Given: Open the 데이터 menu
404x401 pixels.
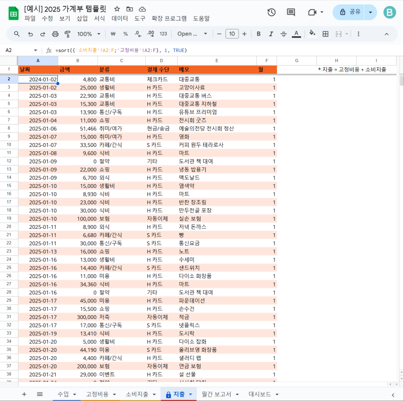Looking at the screenshot, I should click(120, 18).
